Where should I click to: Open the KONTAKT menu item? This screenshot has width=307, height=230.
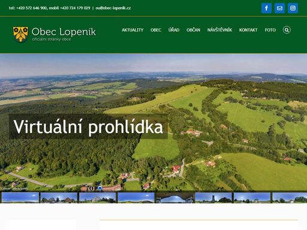[x=248, y=30]
